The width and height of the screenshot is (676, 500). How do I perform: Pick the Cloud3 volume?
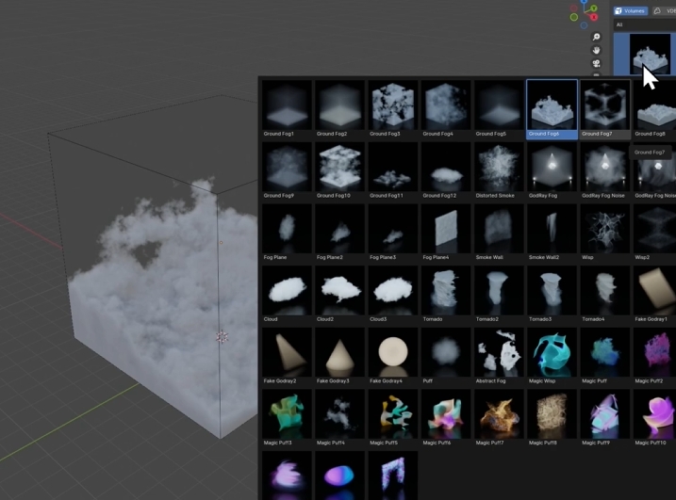tap(393, 294)
